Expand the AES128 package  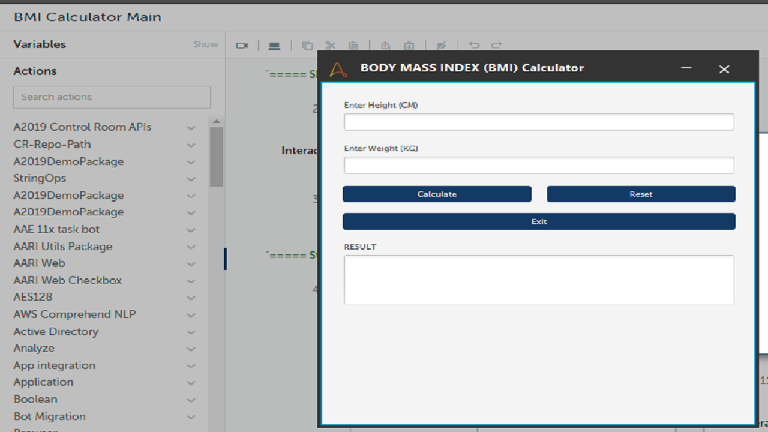[x=191, y=298]
